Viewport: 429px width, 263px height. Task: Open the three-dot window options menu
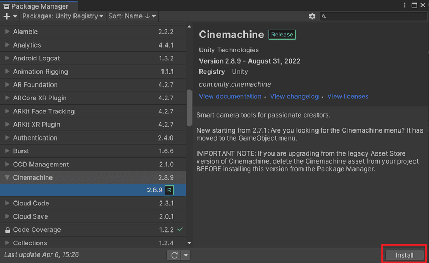(405, 5)
